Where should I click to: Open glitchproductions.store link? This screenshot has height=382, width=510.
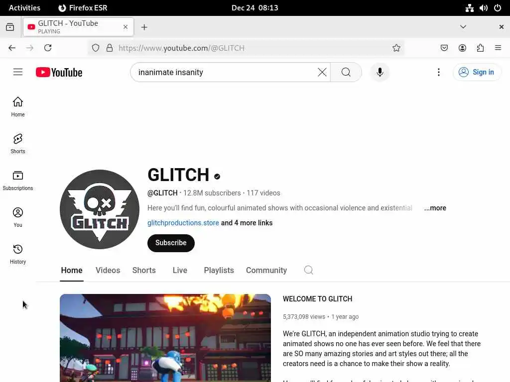[x=183, y=223]
